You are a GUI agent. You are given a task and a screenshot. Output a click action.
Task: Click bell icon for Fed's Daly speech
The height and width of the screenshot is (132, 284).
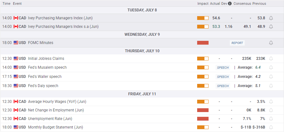(271, 86)
